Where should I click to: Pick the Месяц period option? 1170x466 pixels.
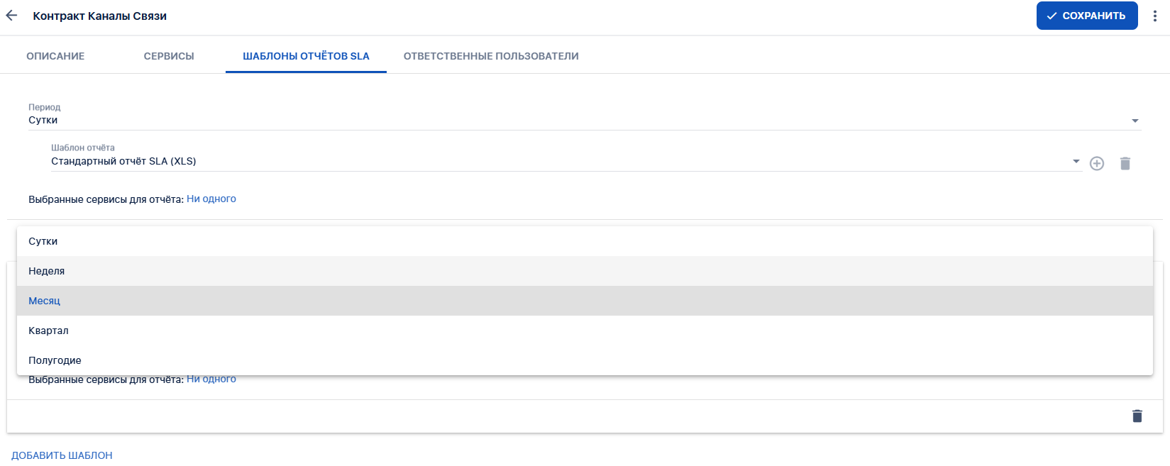point(45,301)
